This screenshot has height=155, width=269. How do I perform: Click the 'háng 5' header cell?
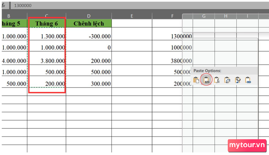pos(15,23)
